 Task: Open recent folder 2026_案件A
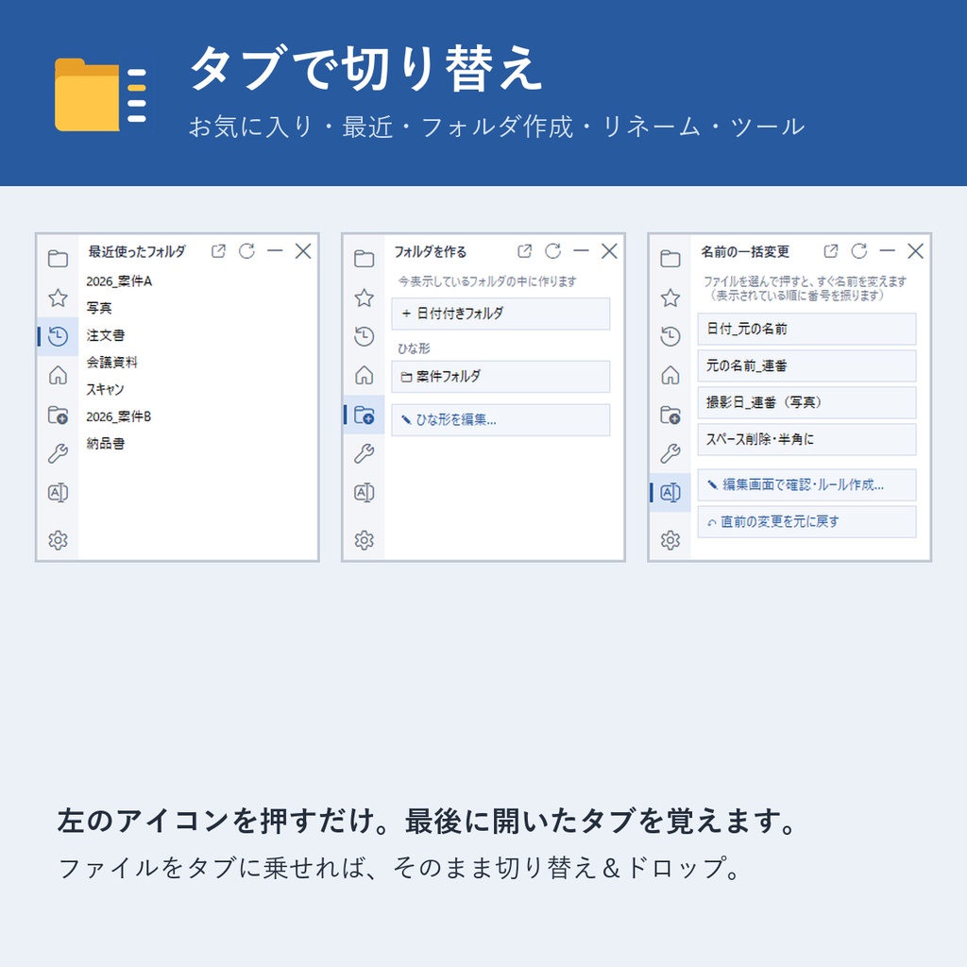pos(119,281)
